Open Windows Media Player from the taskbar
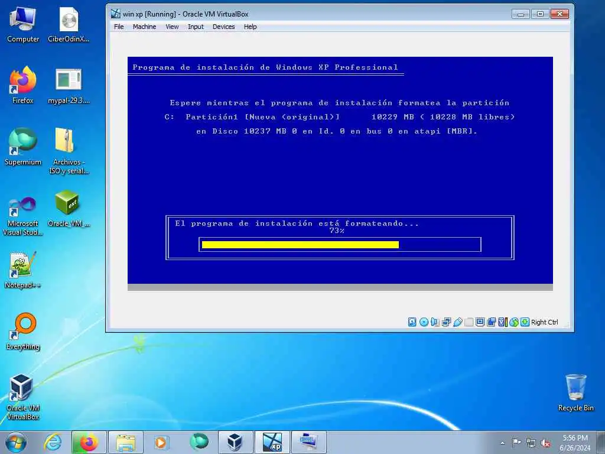Screen dimensions: 605x454 pos(161,442)
